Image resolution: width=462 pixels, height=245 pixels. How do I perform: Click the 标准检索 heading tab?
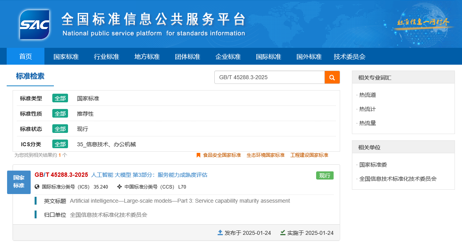[30, 76]
